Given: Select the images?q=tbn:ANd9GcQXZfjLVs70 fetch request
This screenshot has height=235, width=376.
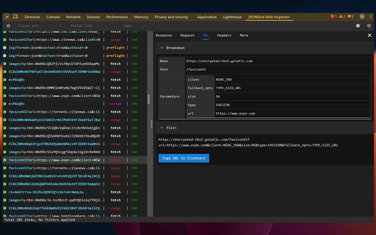Looking at the screenshot, I should coord(75,64).
